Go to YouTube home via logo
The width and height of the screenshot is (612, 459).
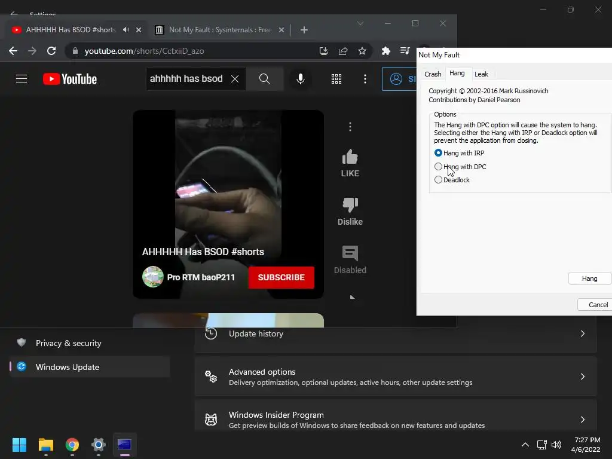pos(70,79)
